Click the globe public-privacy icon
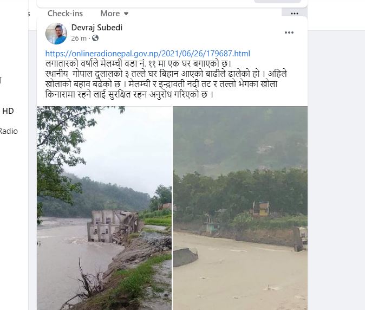Viewport: 365px width, 310px height. (x=96, y=38)
